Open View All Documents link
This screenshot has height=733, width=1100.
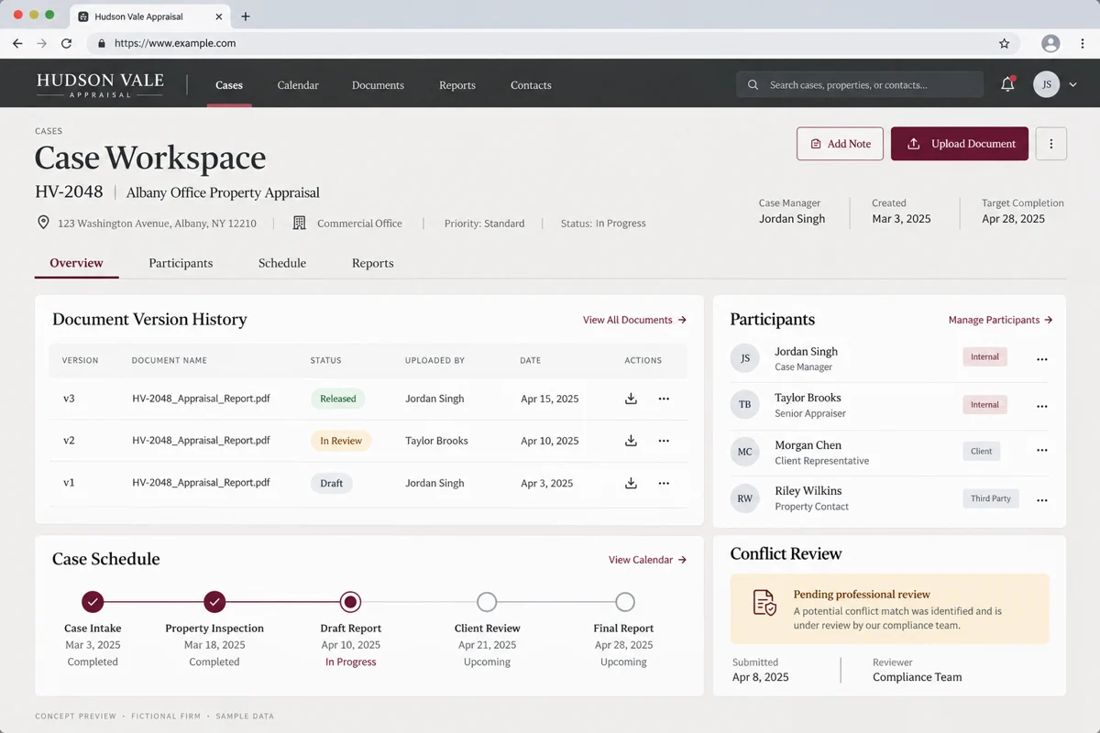pyautogui.click(x=634, y=320)
